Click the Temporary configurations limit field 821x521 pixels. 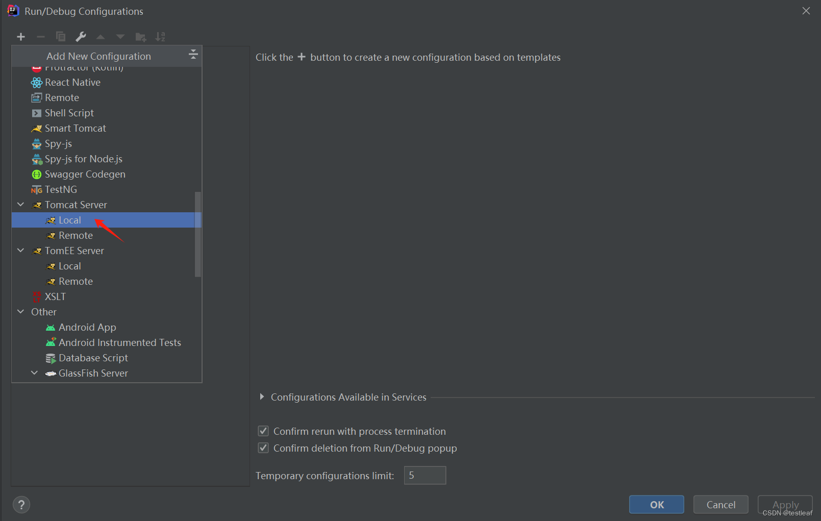pos(425,475)
